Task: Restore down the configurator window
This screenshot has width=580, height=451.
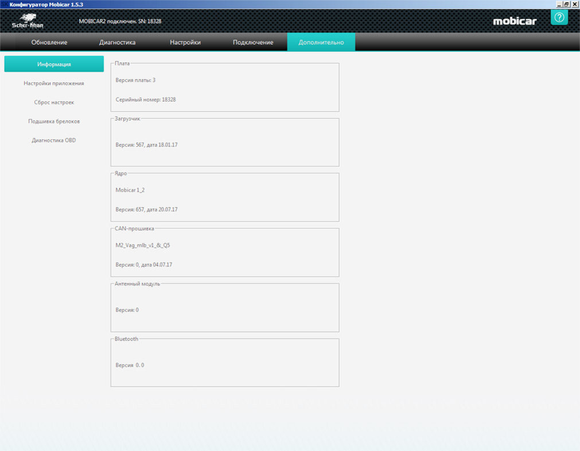Action: click(x=567, y=5)
